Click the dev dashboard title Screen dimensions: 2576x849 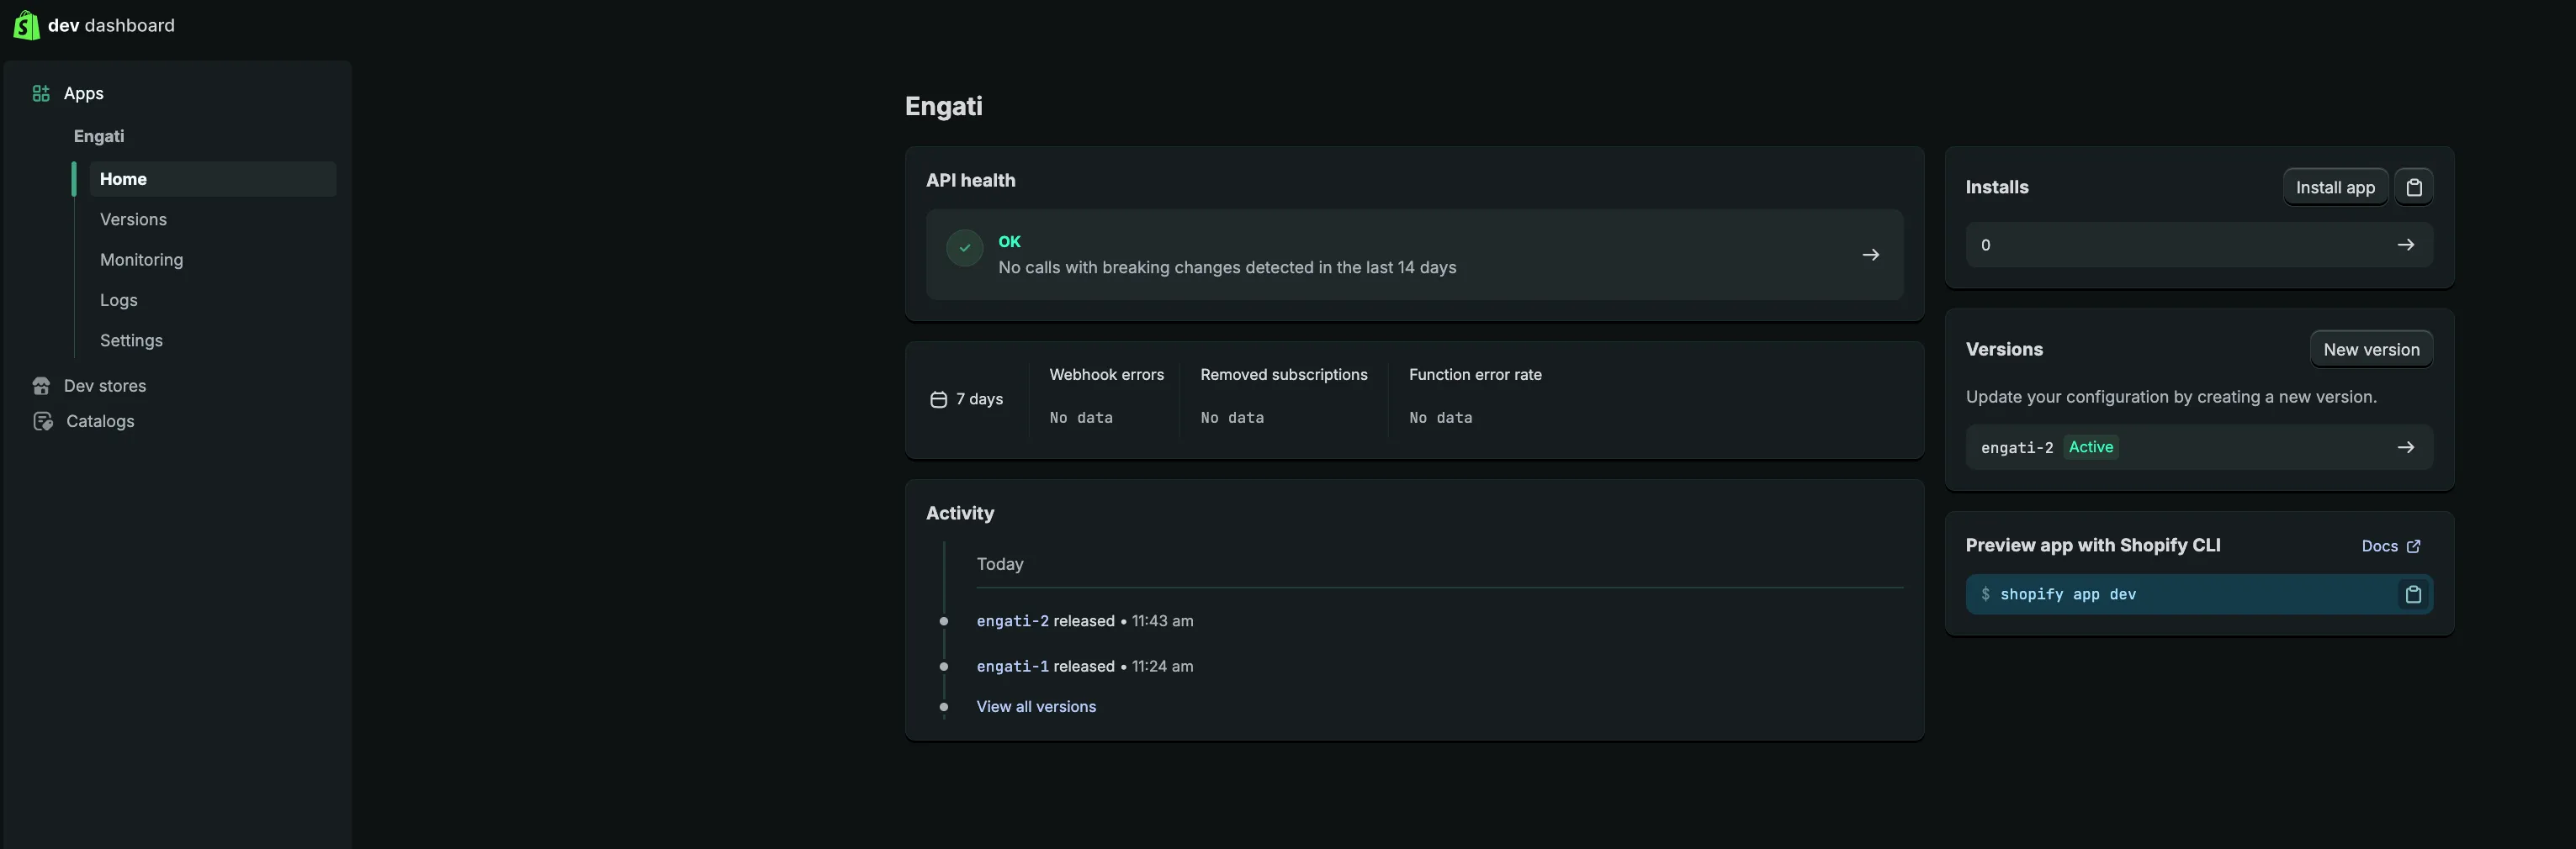(111, 25)
